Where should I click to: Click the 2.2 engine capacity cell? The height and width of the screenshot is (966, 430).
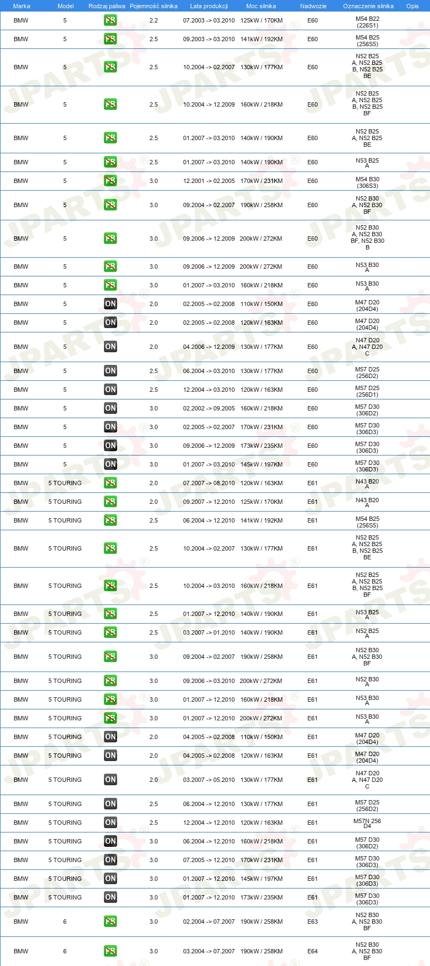153,20
